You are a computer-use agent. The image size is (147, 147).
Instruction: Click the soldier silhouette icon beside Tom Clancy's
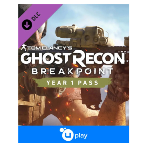click(24, 48)
